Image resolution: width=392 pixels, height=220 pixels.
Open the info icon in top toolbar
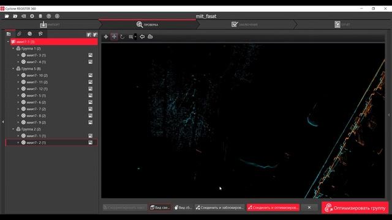pyautogui.click(x=57, y=16)
